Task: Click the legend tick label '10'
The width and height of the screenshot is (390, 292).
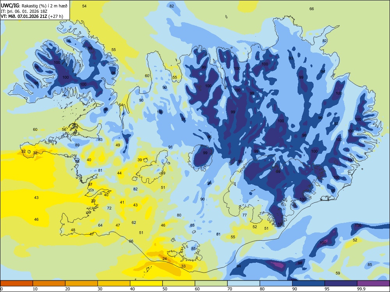Action: 35,289
